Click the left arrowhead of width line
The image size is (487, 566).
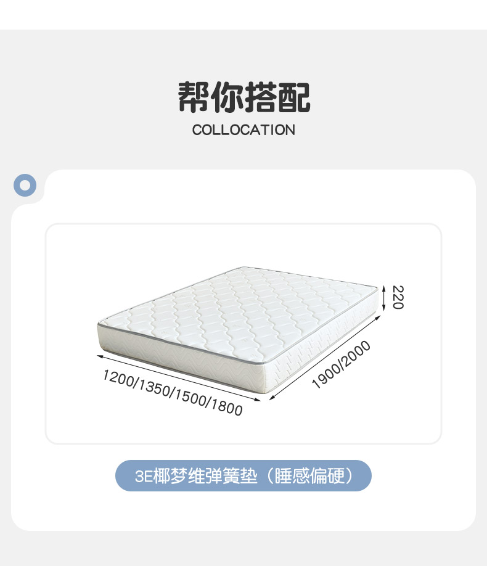[x=100, y=356]
